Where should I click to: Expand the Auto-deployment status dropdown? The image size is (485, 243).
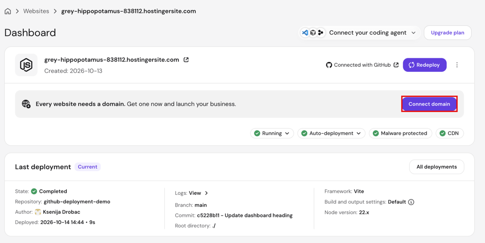point(331,133)
